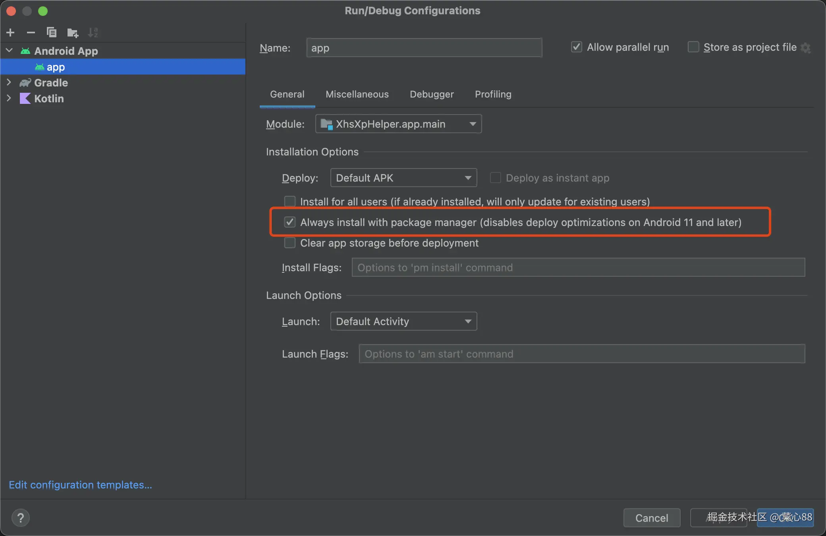Click the help question mark icon

coord(21,518)
